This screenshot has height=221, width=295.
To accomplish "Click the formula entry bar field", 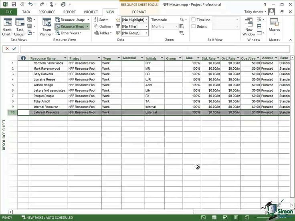I will (x=155, y=49).
